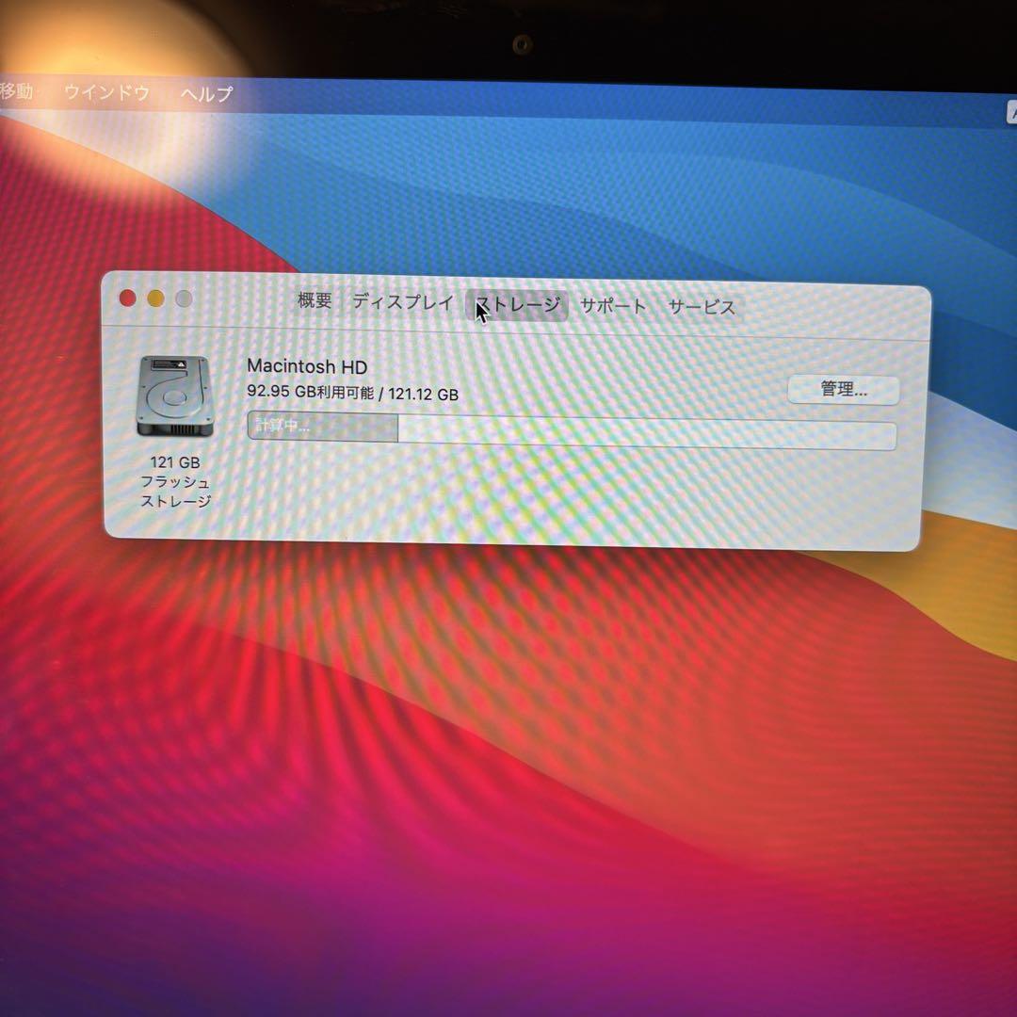This screenshot has height=1017, width=1017.
Task: Open the ウインドウ menu
Action: coord(107,92)
